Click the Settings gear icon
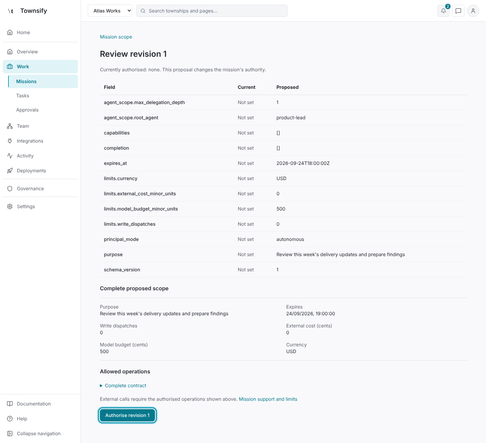The image size is (486, 443). [10, 206]
